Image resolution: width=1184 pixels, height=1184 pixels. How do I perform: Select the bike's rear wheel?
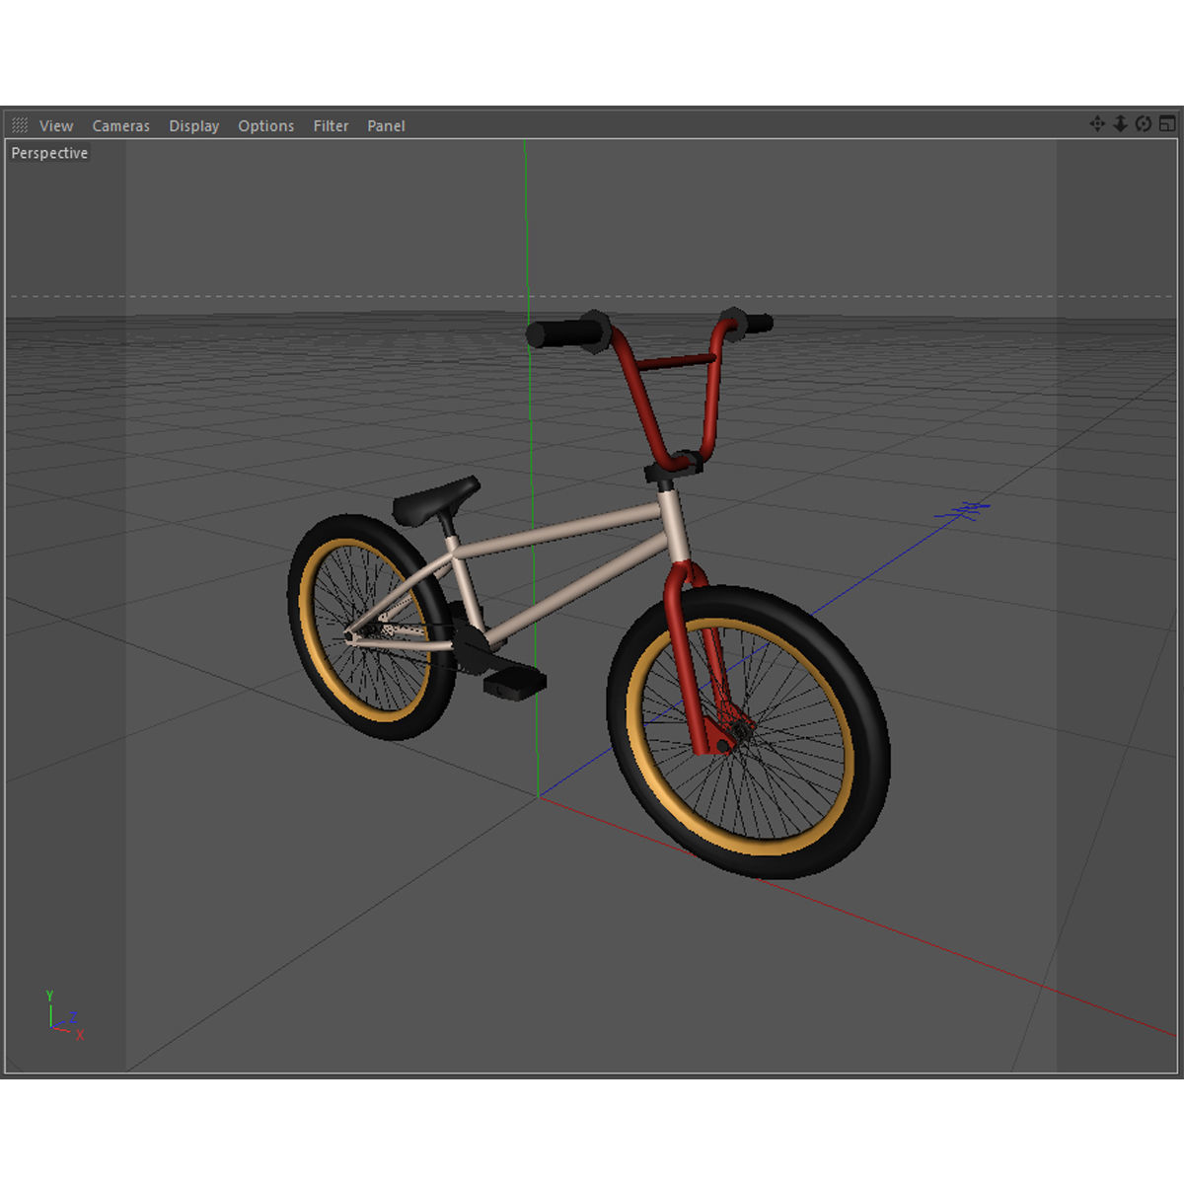coord(371,627)
